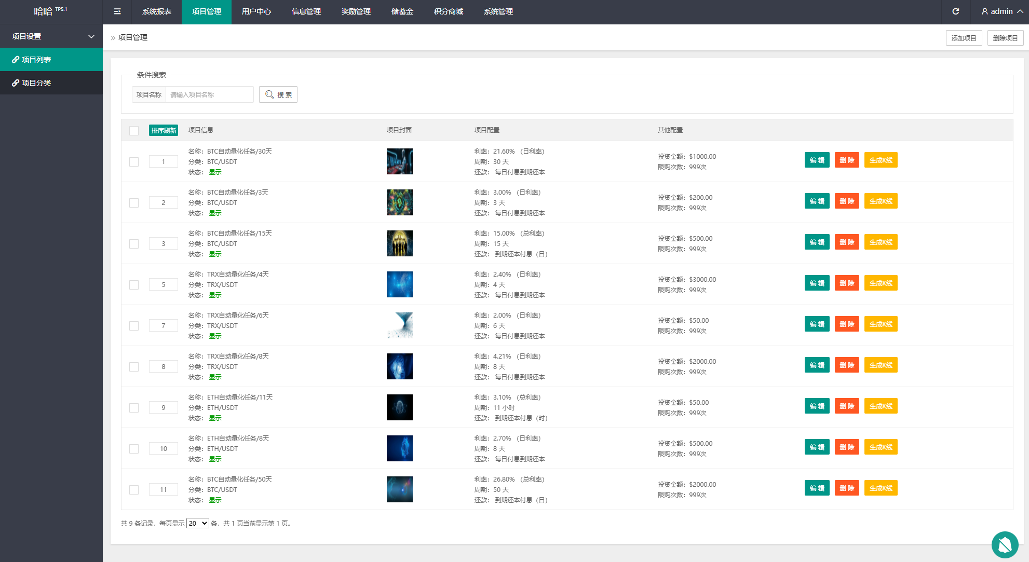Image resolution: width=1029 pixels, height=562 pixels.
Task: Open the 用户中心 top menu
Action: [256, 11]
